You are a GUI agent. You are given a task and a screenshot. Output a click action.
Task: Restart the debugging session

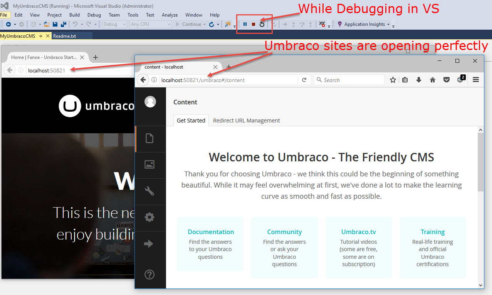pyautogui.click(x=262, y=24)
